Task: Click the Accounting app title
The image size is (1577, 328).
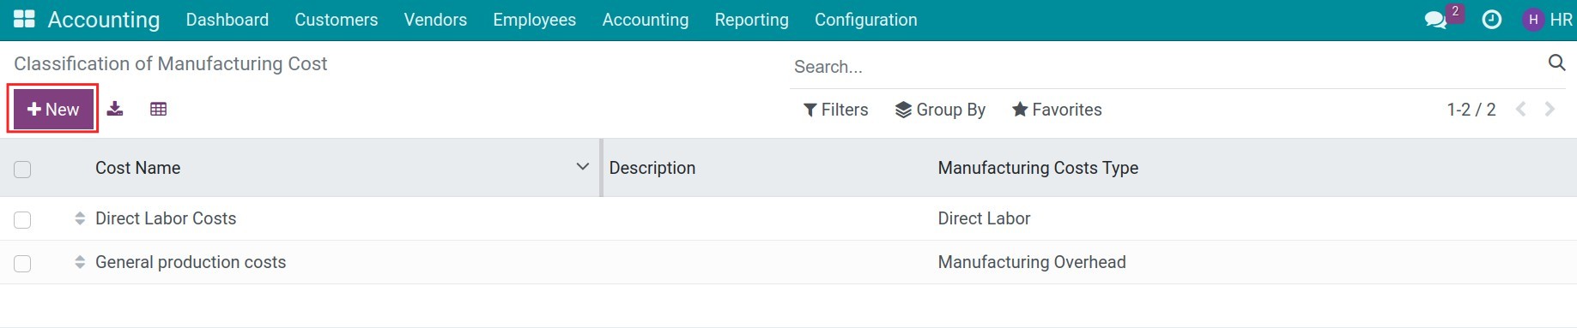Action: [x=104, y=20]
